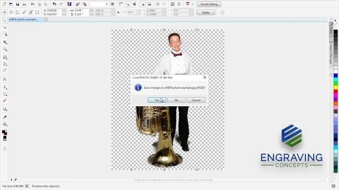The image size is (339, 190).
Task: Click the rotation angle field
Action: [x=132, y=13]
